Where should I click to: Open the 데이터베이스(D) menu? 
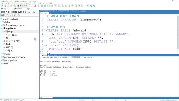coord(18,3)
